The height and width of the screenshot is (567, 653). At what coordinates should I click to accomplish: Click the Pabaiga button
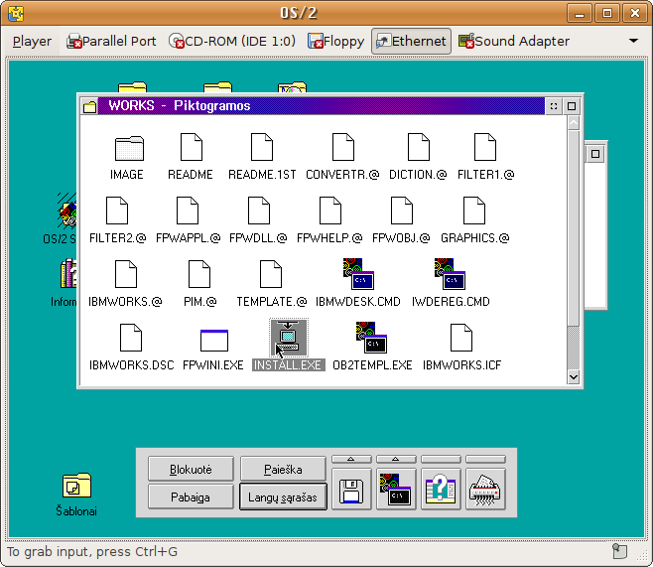191,497
